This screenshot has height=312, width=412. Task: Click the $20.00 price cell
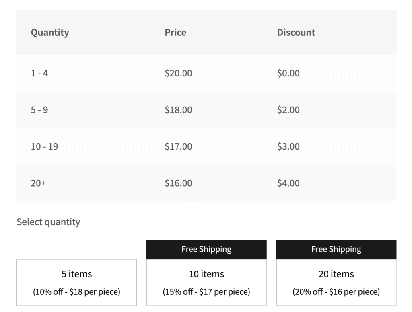pyautogui.click(x=178, y=73)
